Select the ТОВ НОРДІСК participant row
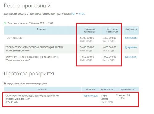 click(x=71, y=39)
